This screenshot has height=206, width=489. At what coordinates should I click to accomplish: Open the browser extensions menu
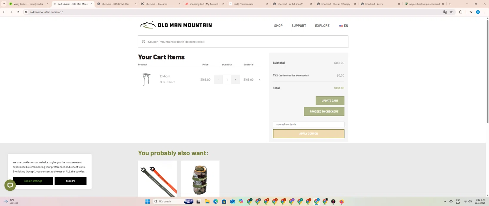pyautogui.click(x=461, y=12)
